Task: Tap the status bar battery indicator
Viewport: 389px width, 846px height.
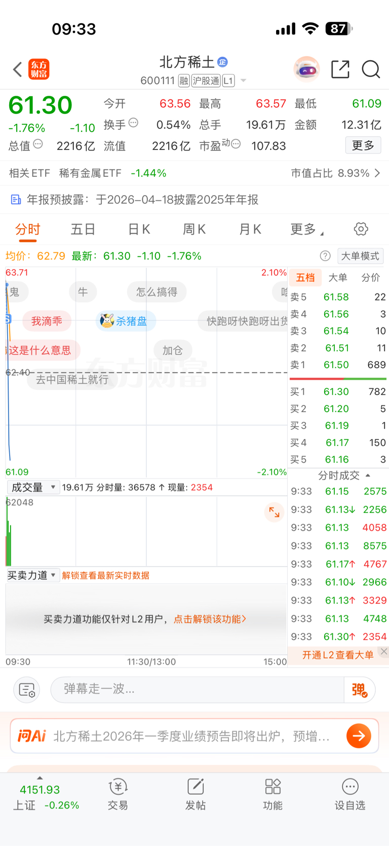Action: point(339,29)
